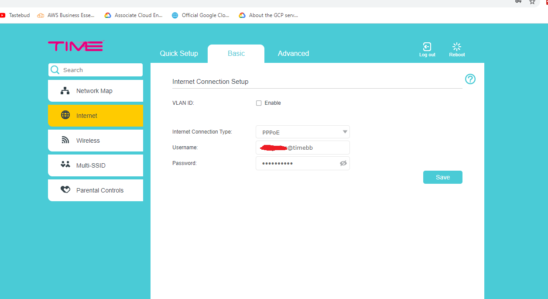Select the Basic tab

click(x=236, y=53)
